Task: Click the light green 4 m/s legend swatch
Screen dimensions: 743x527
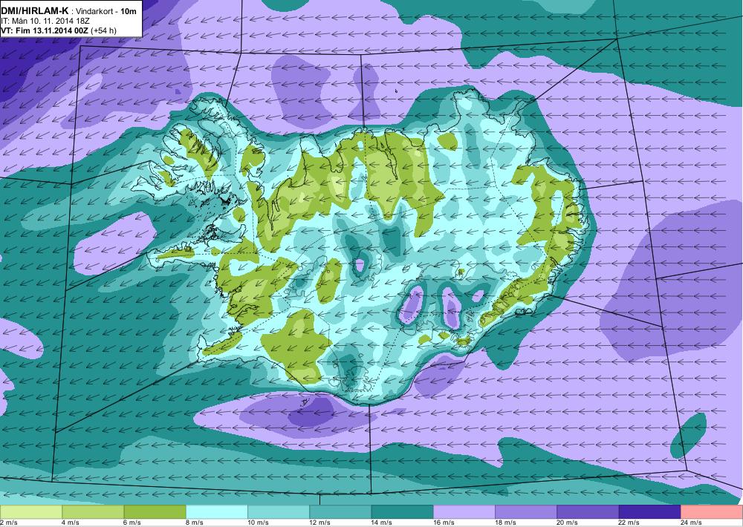Action: (93, 512)
